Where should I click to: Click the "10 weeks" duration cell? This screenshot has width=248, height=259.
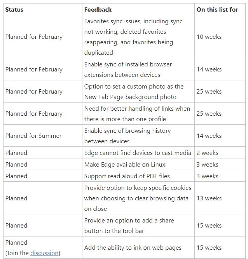point(209,37)
